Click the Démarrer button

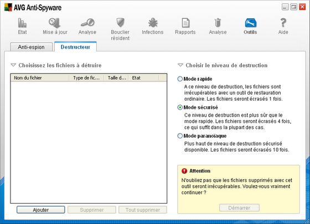(x=239, y=208)
